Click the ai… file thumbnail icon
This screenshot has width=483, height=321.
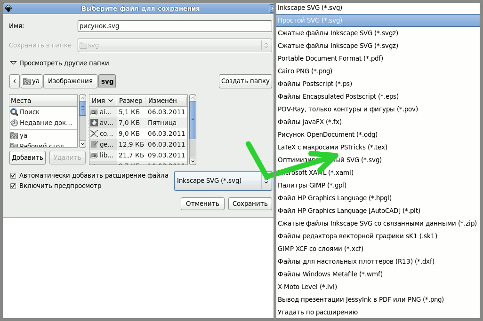(94, 112)
